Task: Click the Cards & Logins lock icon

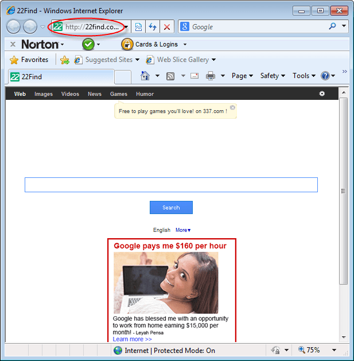Action: tap(127, 44)
